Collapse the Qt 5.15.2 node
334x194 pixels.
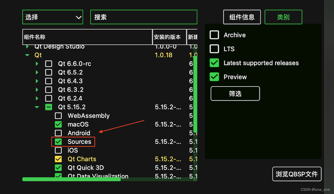click(x=37, y=107)
